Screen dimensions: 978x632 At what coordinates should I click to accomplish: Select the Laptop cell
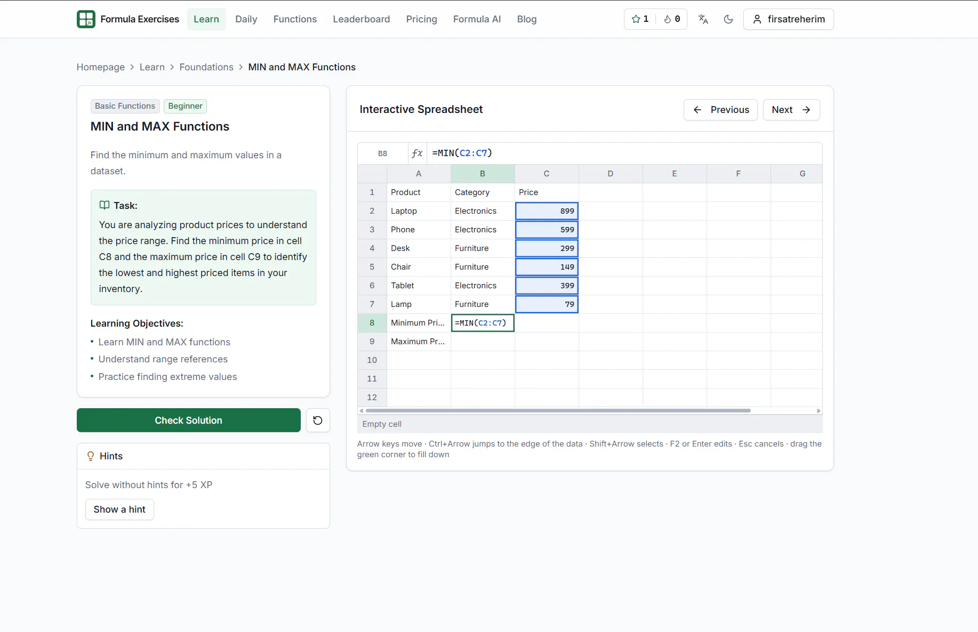point(419,211)
